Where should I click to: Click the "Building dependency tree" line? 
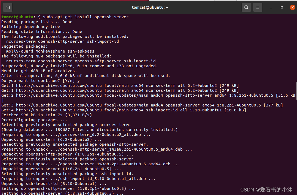tap(30, 27)
